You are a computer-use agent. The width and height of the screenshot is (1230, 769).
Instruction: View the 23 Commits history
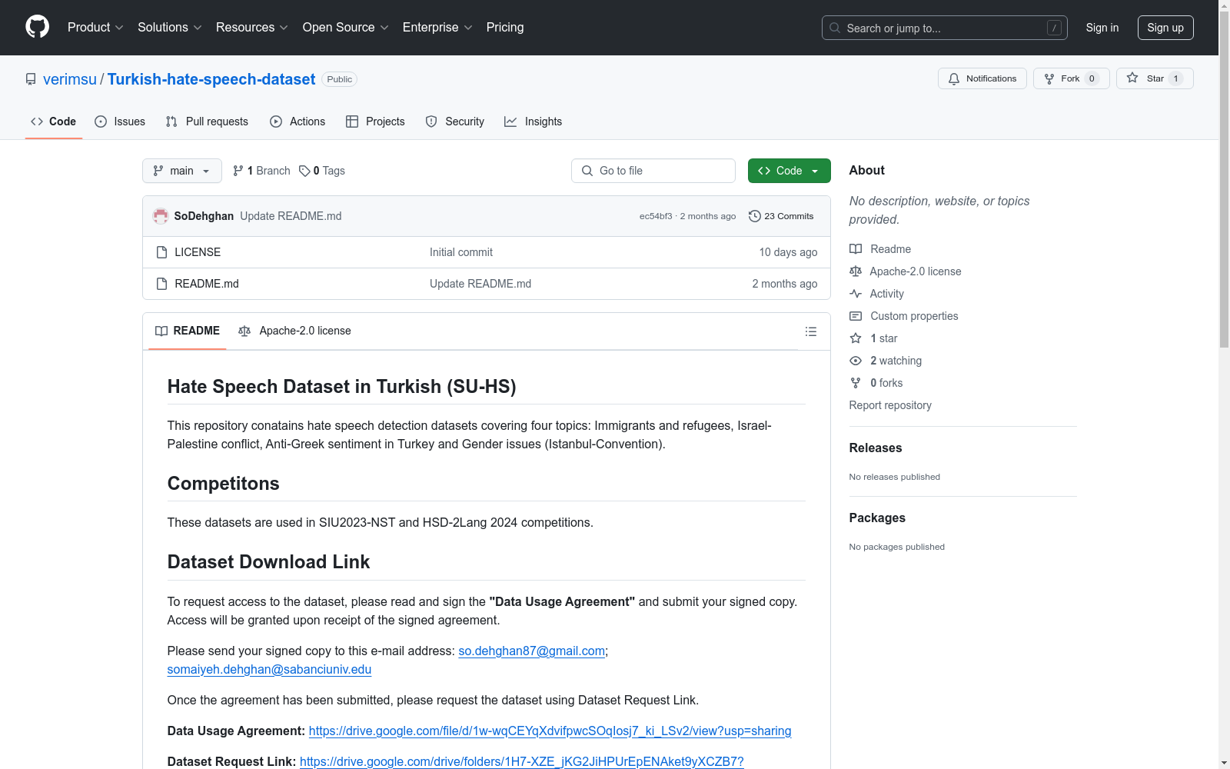point(781,216)
